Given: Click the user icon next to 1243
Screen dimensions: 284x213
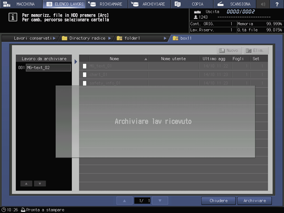Looking at the screenshot, I should (196, 17).
